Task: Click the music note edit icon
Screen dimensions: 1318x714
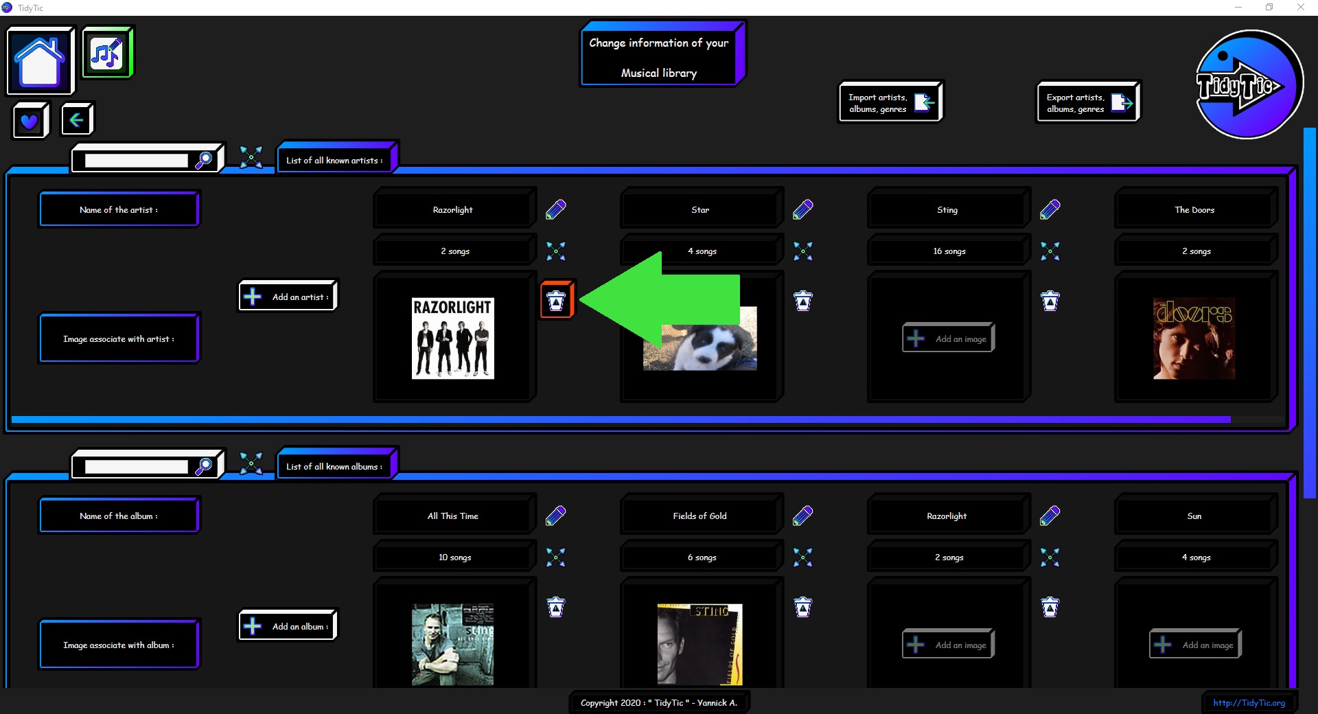Action: (107, 53)
